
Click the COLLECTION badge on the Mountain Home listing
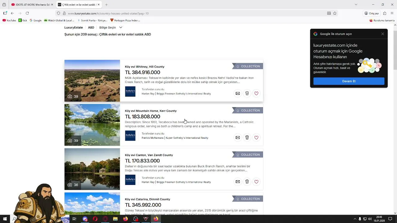pyautogui.click(x=248, y=111)
